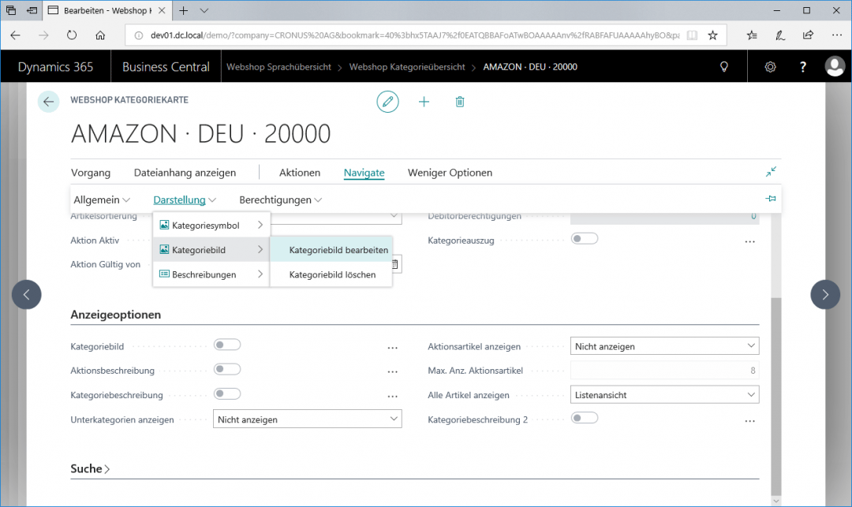Image resolution: width=852 pixels, height=507 pixels.
Task: Toggle the Aktionsbeschreibung switch
Action: (x=227, y=369)
